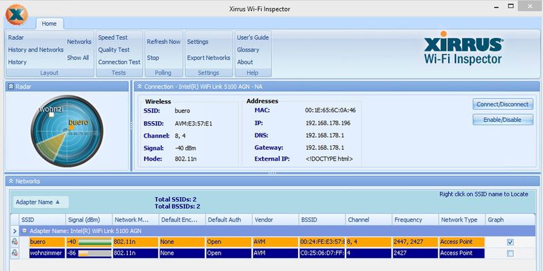Click BSSID cell 00:24:FE:E3:57
The height and width of the screenshot is (271, 543).
(322, 242)
